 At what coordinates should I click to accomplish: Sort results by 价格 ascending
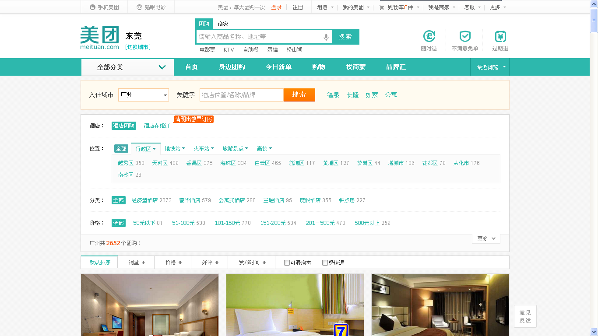tap(172, 262)
